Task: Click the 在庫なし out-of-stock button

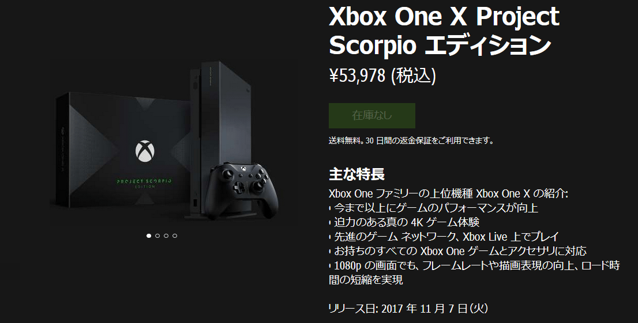Action: click(x=372, y=116)
